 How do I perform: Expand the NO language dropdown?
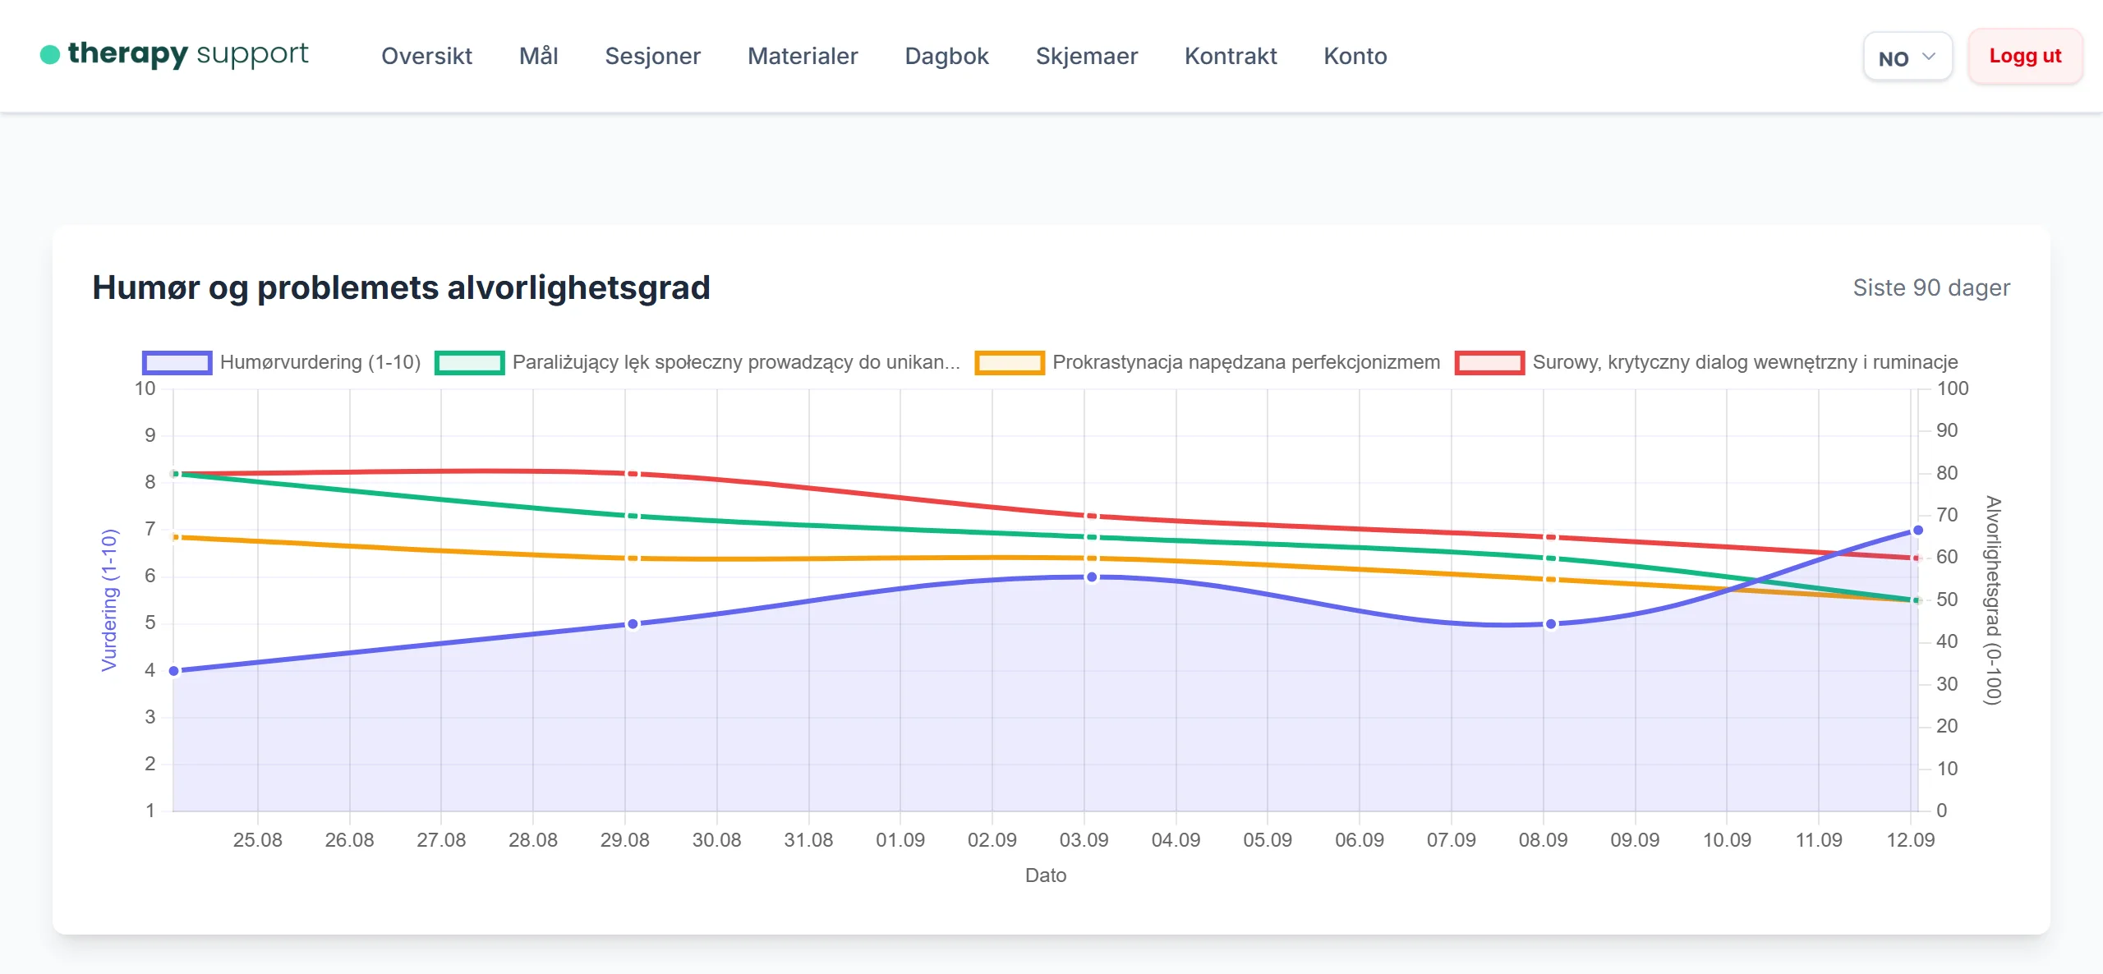click(1907, 57)
